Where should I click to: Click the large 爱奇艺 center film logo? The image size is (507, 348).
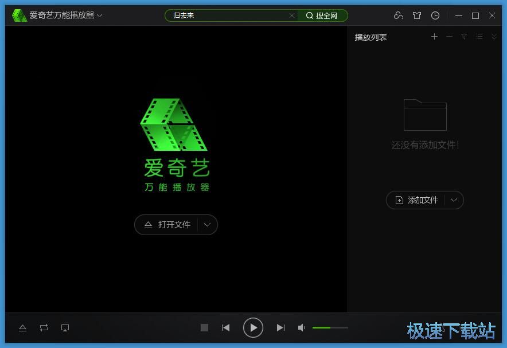(174, 125)
